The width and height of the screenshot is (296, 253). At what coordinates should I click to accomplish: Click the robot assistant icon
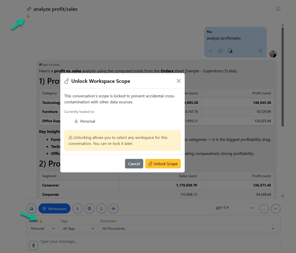[113, 208]
